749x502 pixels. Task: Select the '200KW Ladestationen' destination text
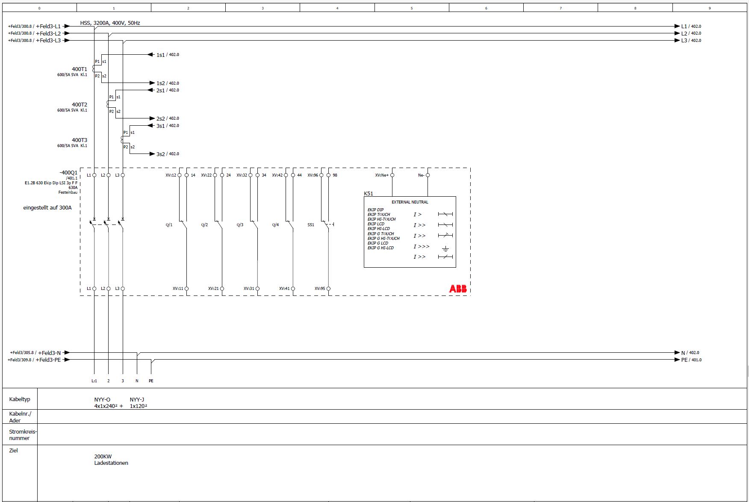click(x=111, y=460)
